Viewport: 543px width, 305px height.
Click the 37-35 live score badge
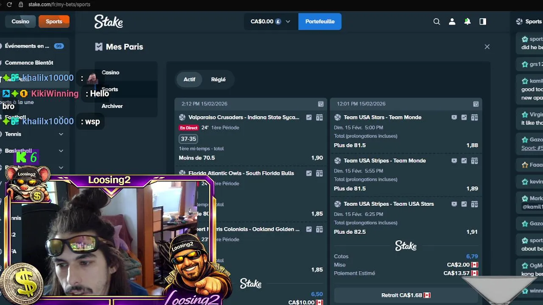pos(188,139)
